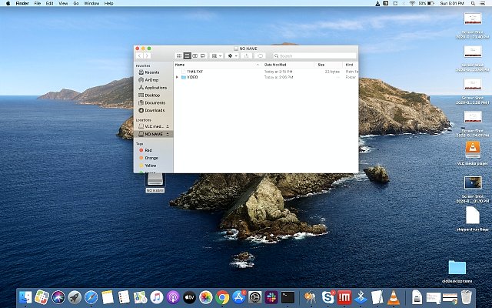Switch to icon view in Finder toolbar

(x=179, y=55)
